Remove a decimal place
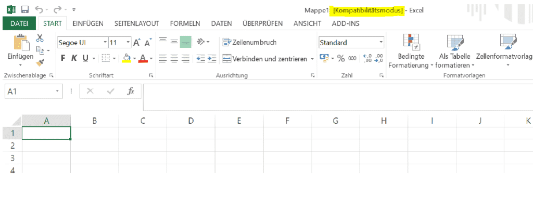The height and width of the screenshot is (197, 533). coord(378,58)
